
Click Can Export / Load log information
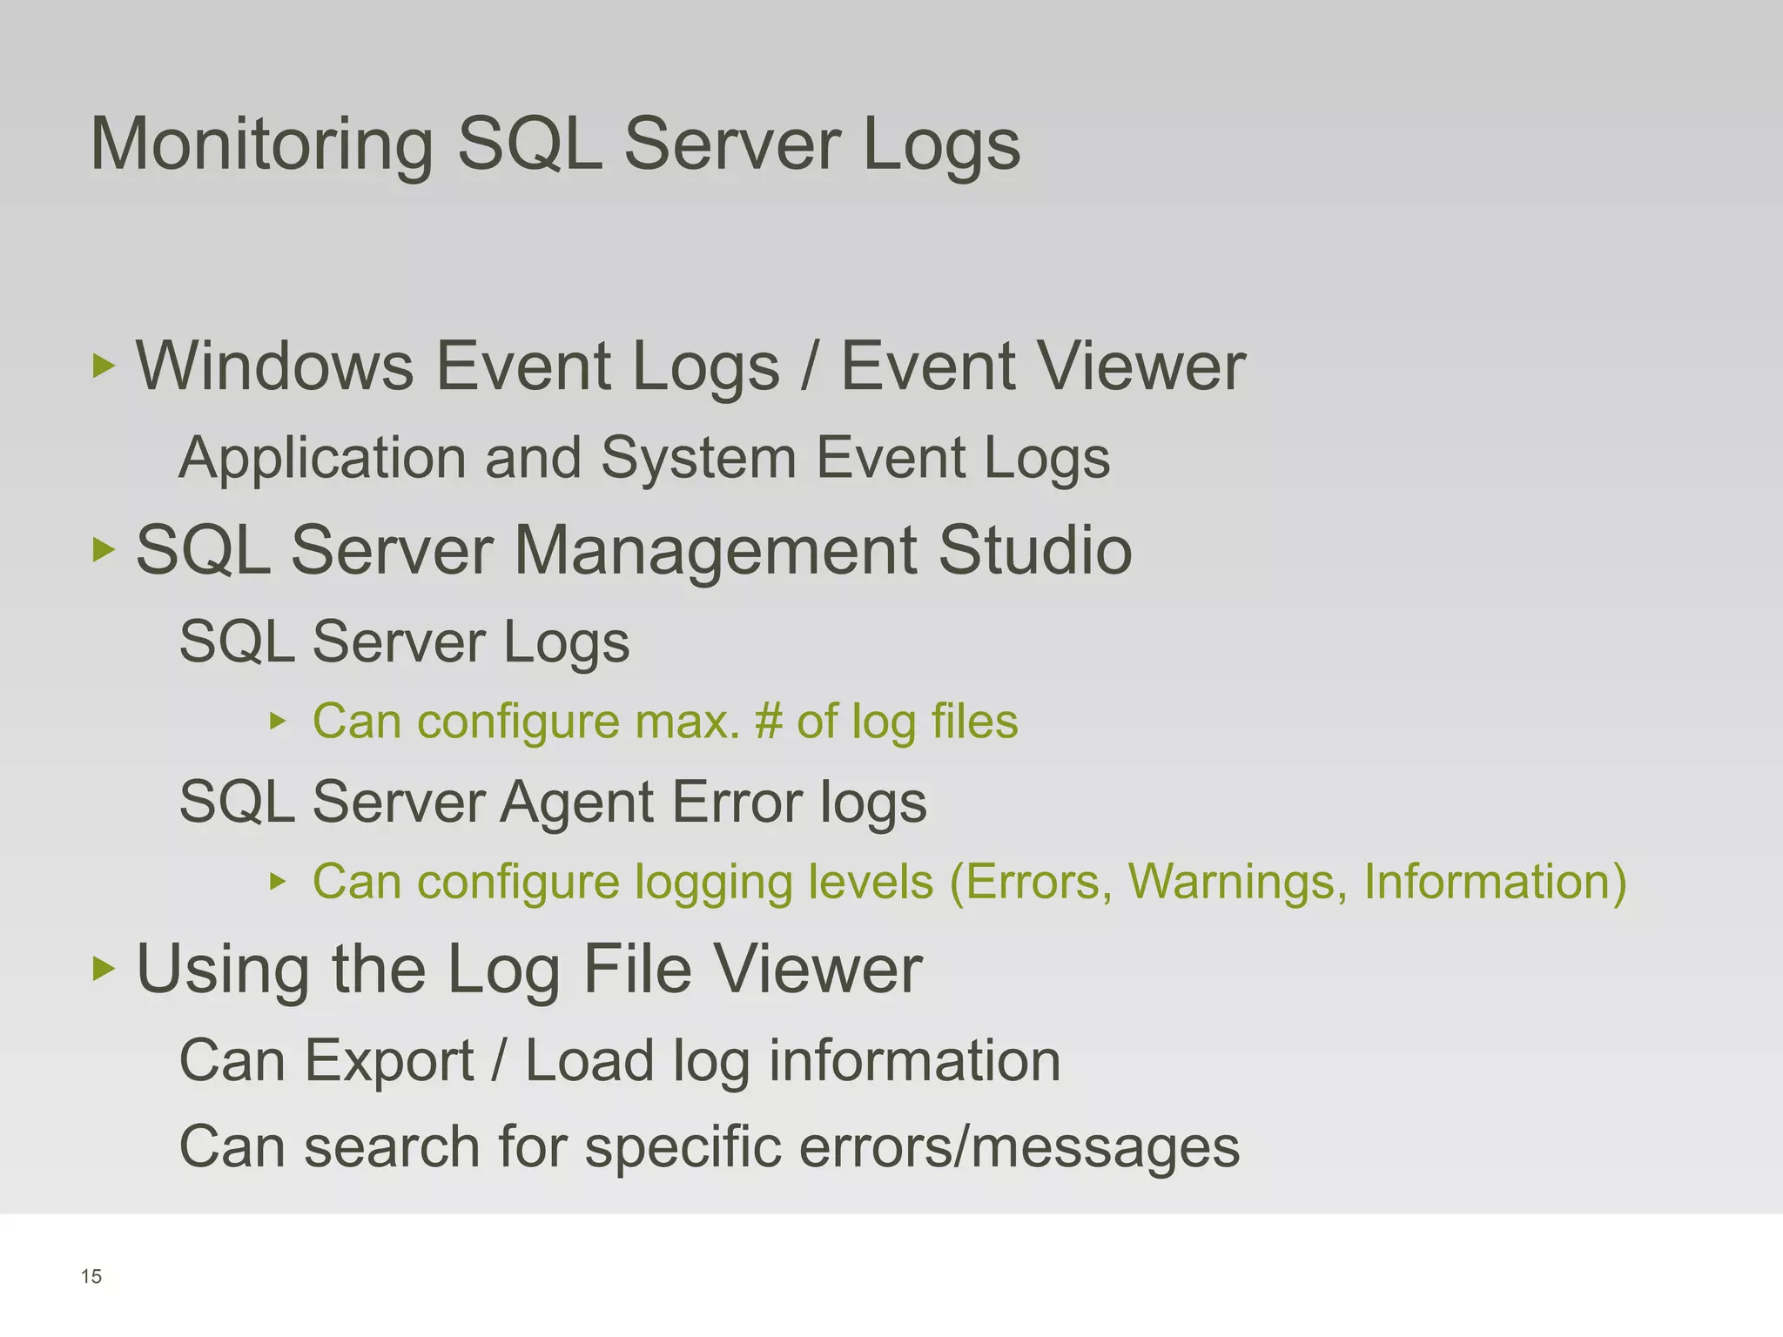click(x=619, y=1061)
